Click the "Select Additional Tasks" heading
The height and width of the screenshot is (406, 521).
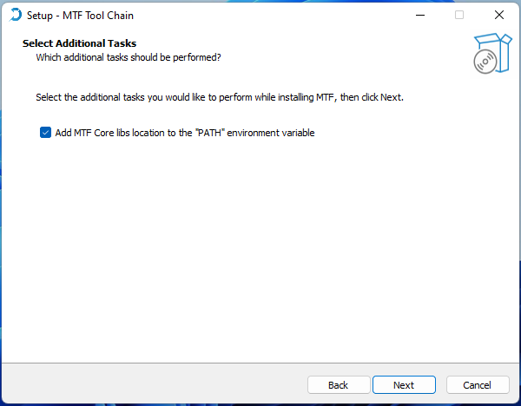(x=79, y=43)
